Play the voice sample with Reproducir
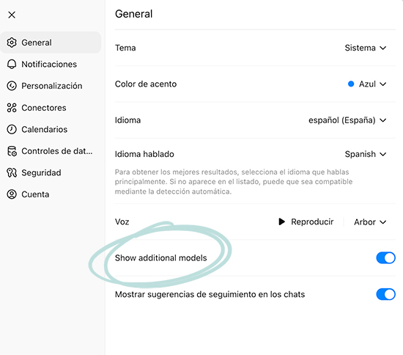Screen dimensions: 403x355 (306, 222)
